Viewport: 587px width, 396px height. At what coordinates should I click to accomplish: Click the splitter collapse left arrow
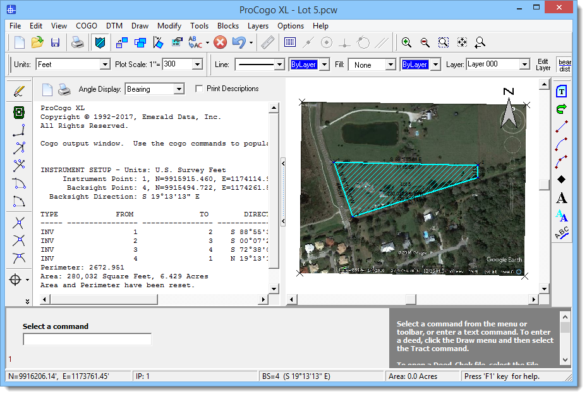click(x=283, y=163)
